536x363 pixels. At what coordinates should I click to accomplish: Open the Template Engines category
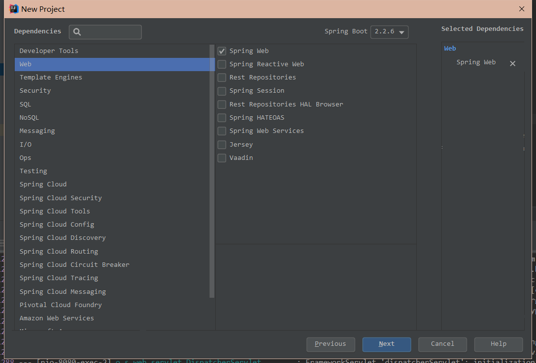(x=112, y=78)
